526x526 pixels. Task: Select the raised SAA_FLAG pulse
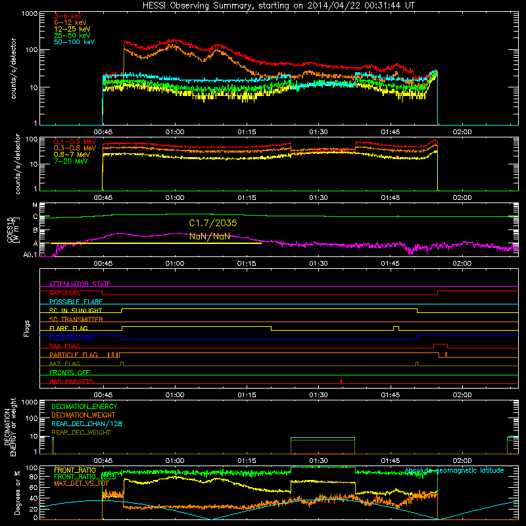coord(441,346)
